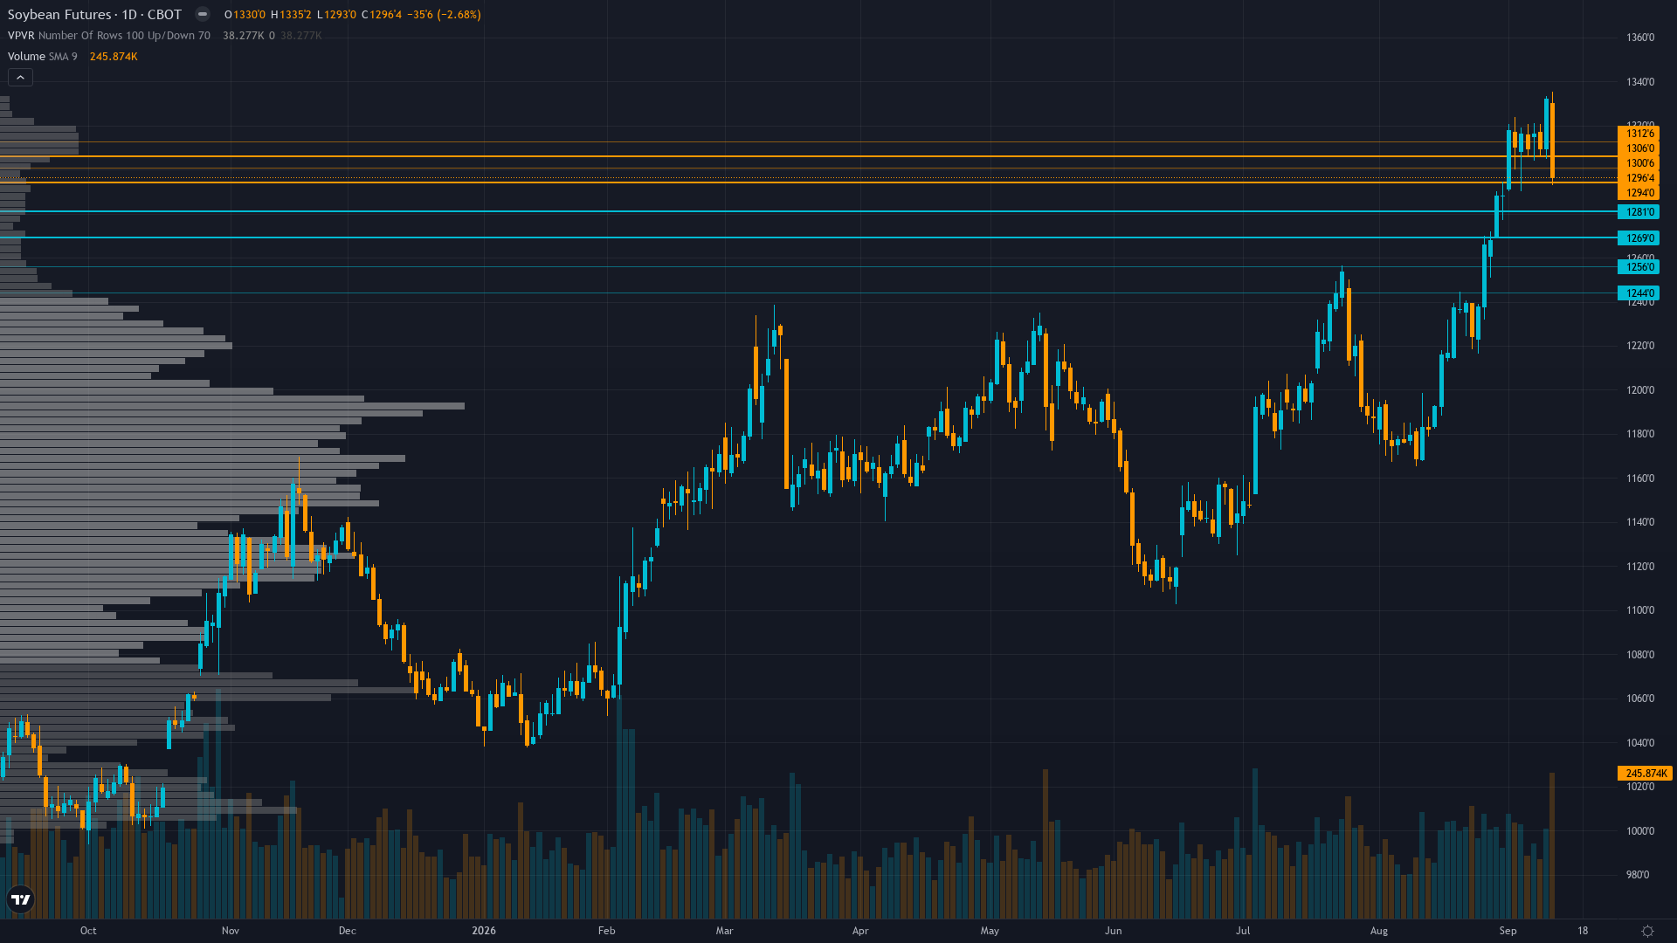Click the 1281'0 cyan price label
Screen dimensions: 1677x943
[1639, 212]
